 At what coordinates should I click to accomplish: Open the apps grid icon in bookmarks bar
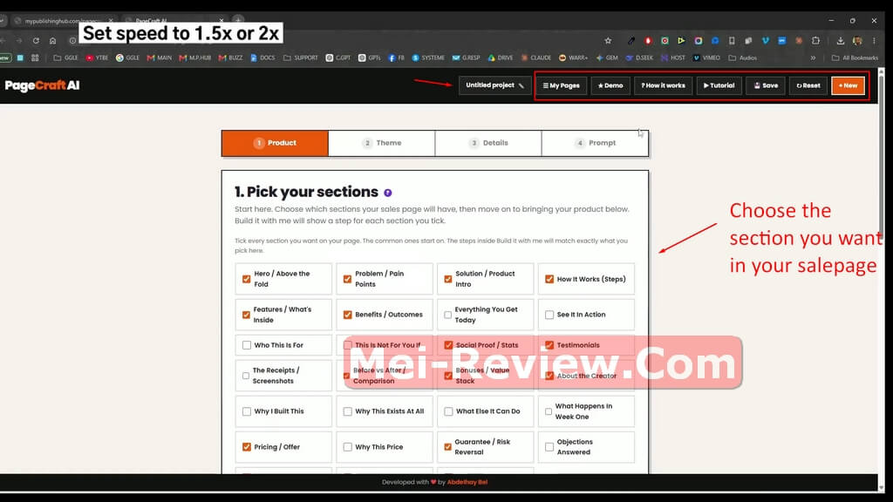(35, 58)
